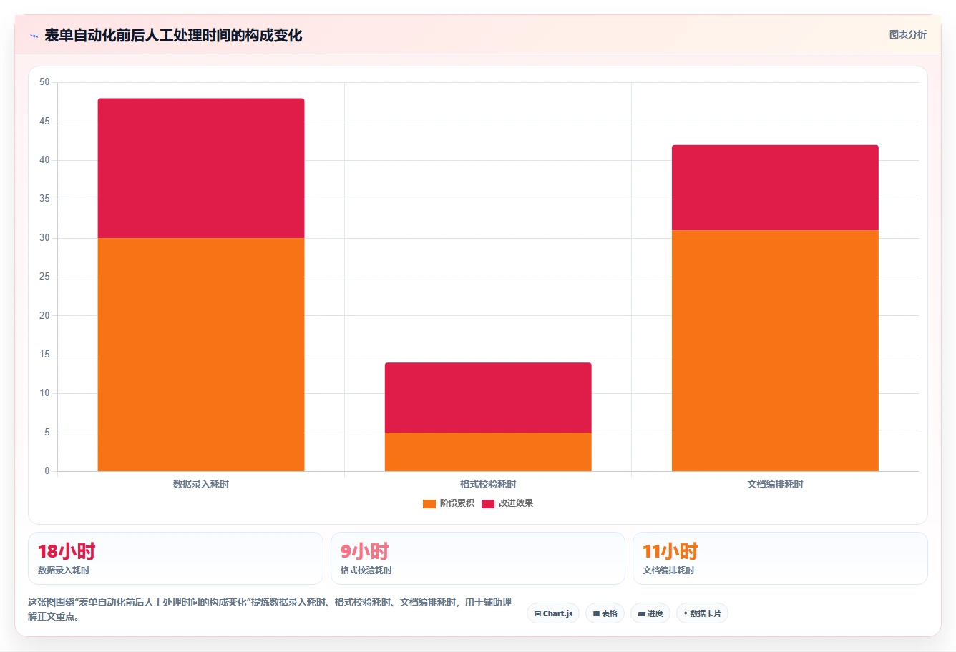Click the description paragraph below the cards

click(270, 609)
